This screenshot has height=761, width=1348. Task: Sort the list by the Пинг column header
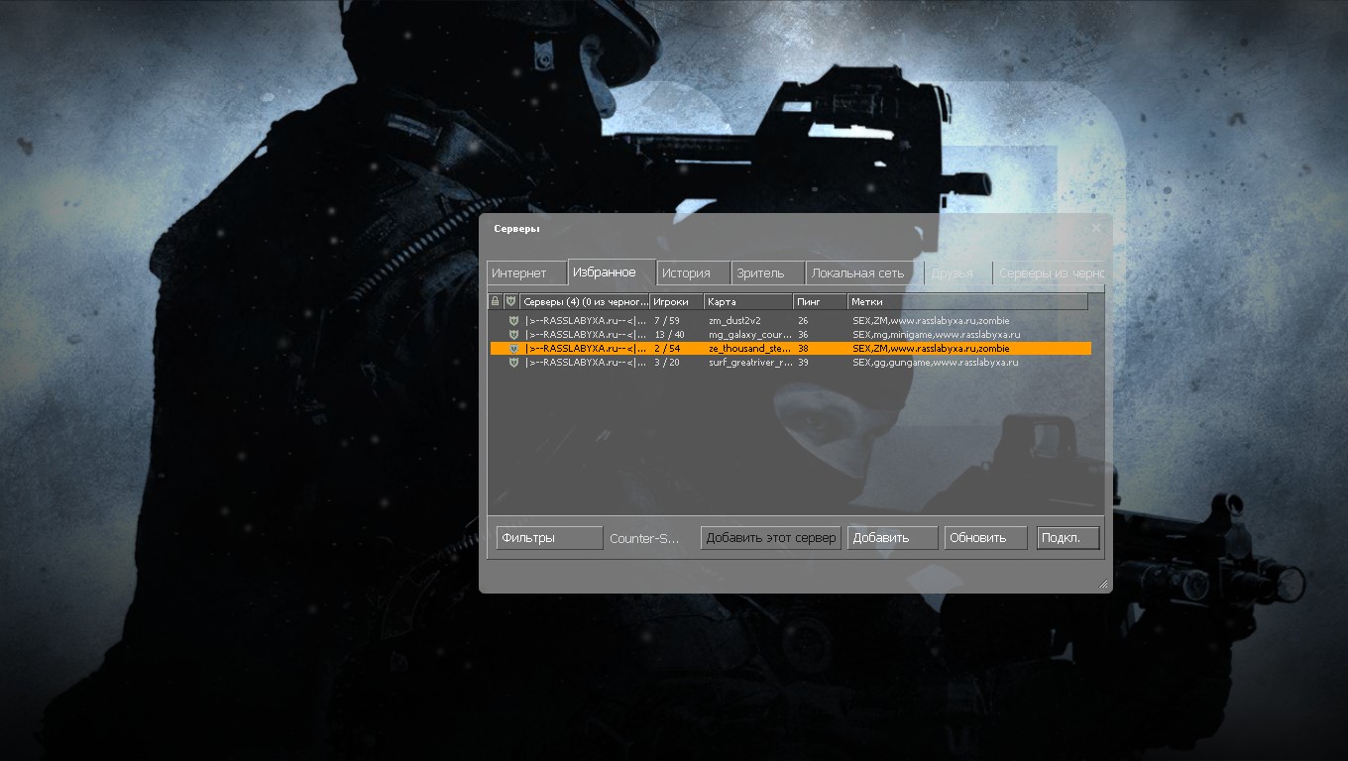[x=821, y=301]
